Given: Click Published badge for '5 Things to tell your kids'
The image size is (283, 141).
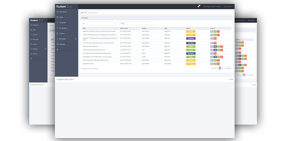Looking at the screenshot, I should point(191,53).
